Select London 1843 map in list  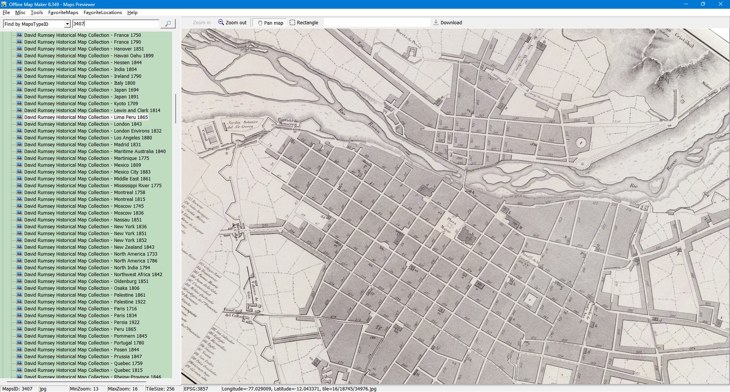(83, 124)
